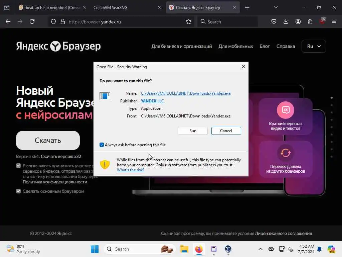Open Для бизнеса и организаций menu link
This screenshot has width=342, height=257.
click(182, 46)
